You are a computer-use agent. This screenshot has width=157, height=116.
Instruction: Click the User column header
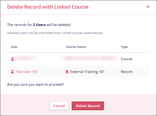pos(14,47)
